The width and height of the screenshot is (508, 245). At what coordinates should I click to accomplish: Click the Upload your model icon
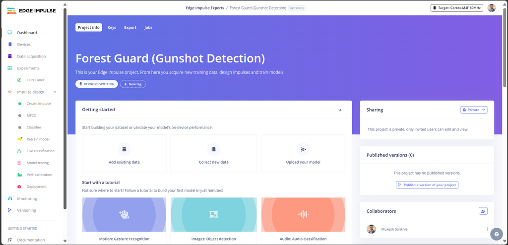[x=303, y=149]
